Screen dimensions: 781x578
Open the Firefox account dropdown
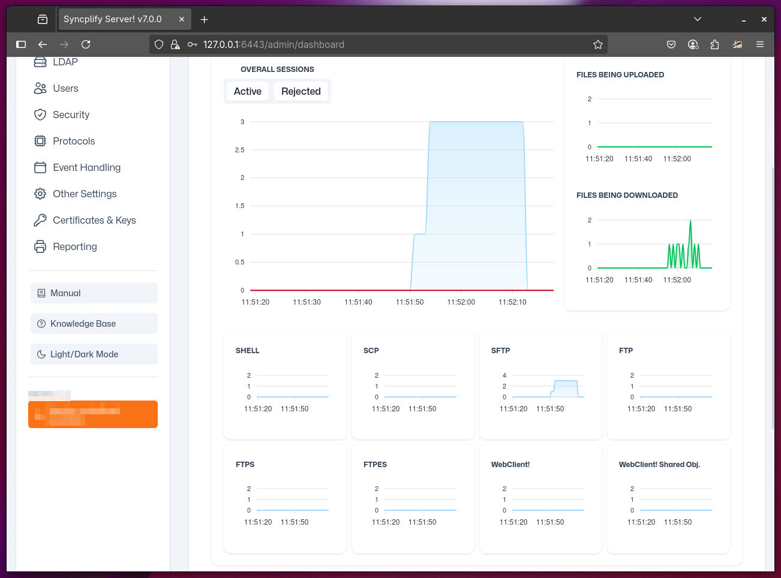point(693,44)
